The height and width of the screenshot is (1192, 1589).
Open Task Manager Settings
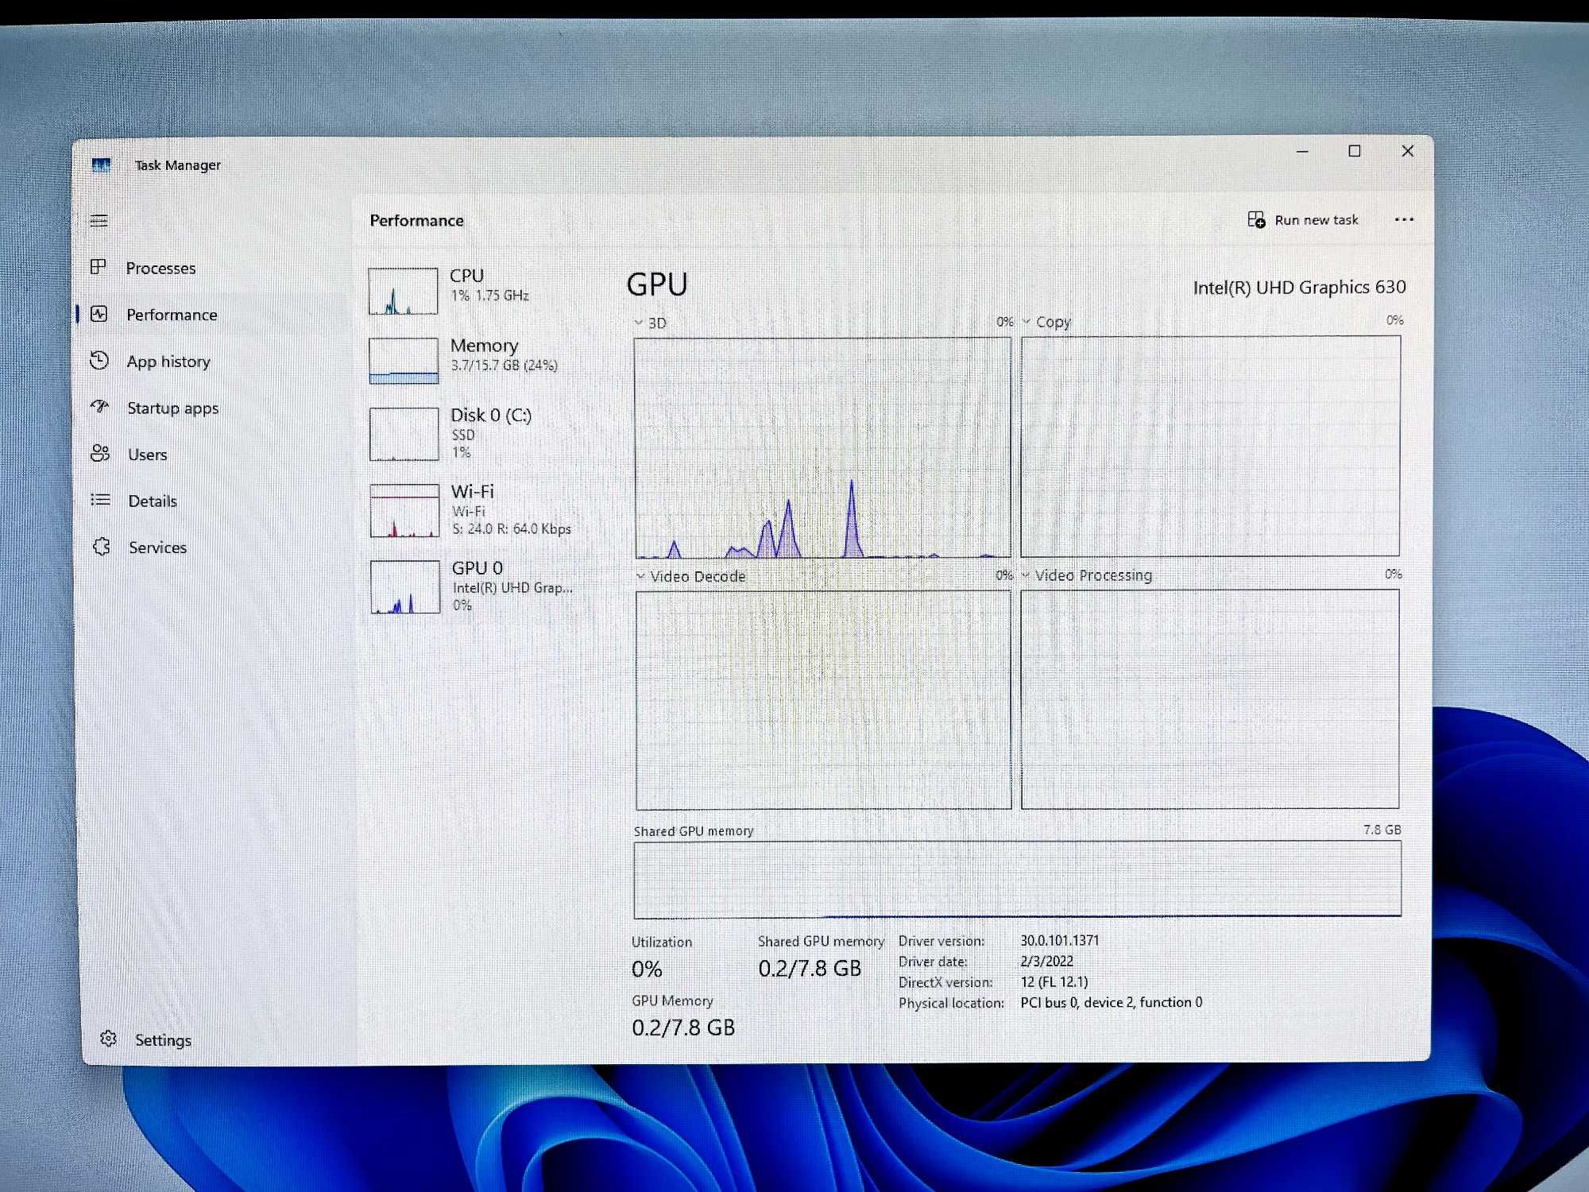tap(163, 1040)
